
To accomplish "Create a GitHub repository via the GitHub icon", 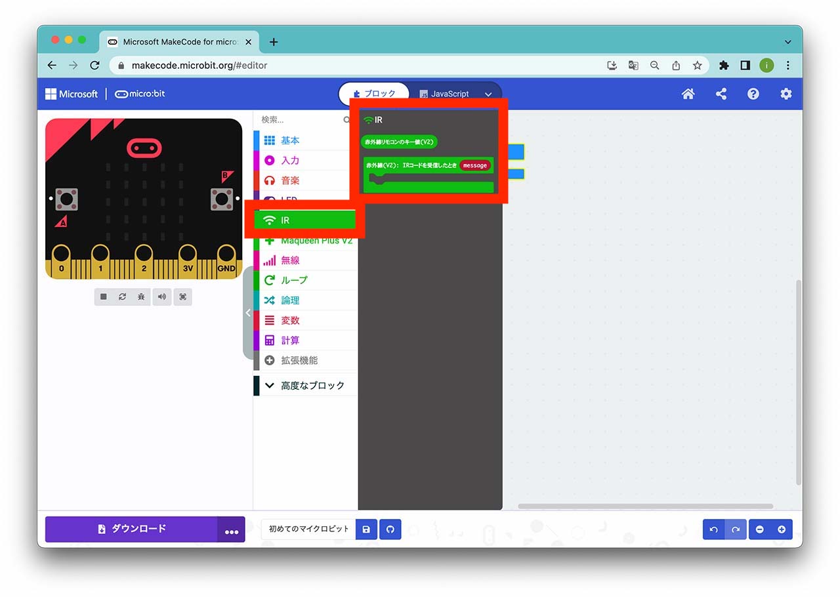I will 390,529.
